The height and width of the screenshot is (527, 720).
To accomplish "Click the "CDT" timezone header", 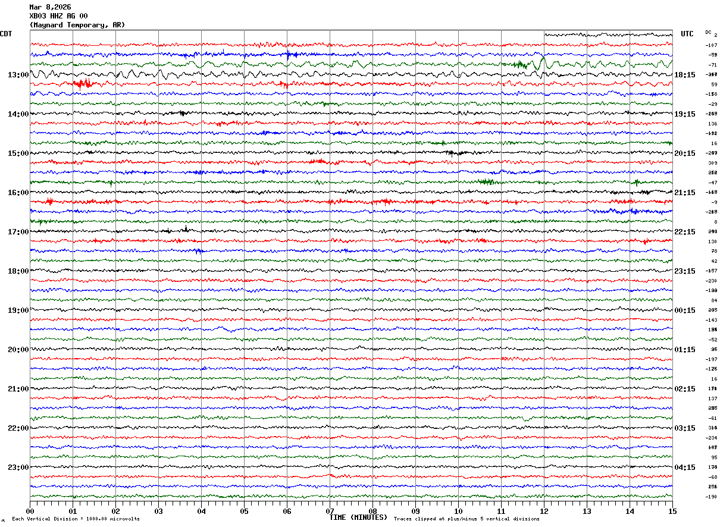I will pos(6,34).
